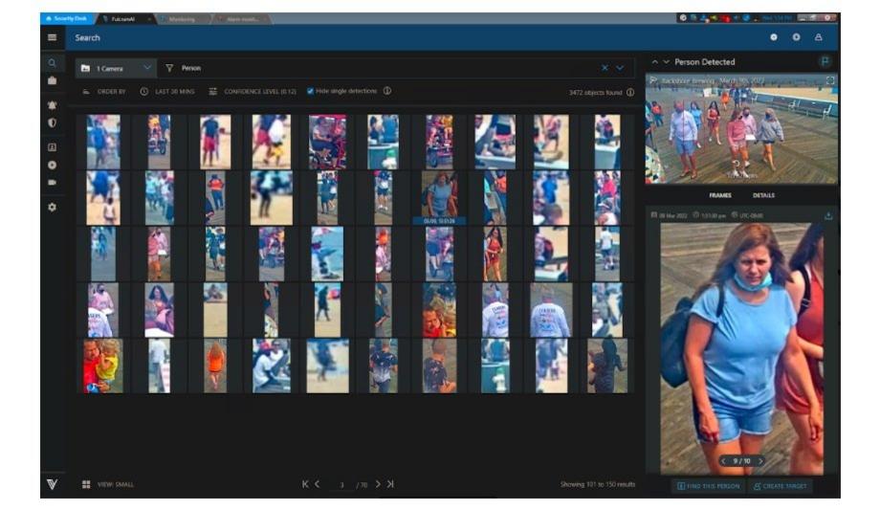Image resolution: width=880 pixels, height=510 pixels.
Task: Click the grid icon next to View Small
Action: point(86,484)
